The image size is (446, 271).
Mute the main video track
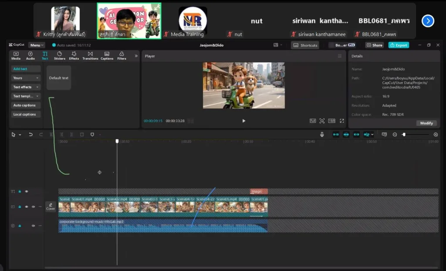pyautogui.click(x=34, y=207)
